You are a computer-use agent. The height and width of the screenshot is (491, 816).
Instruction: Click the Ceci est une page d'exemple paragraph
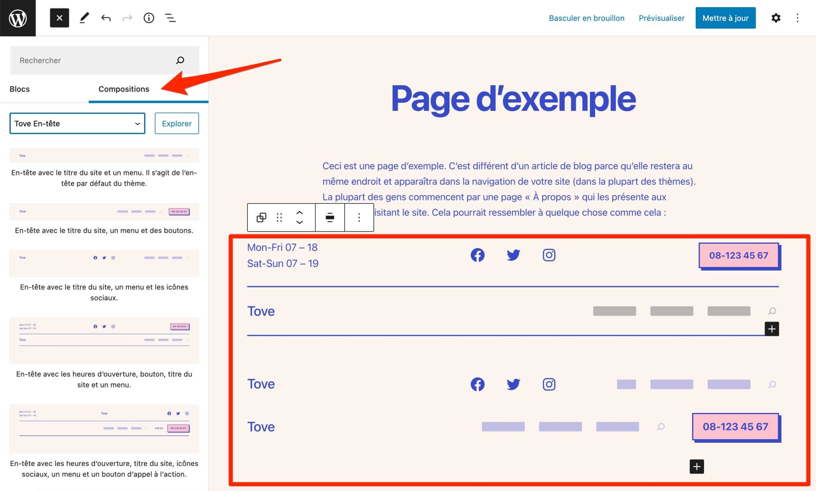pos(509,189)
